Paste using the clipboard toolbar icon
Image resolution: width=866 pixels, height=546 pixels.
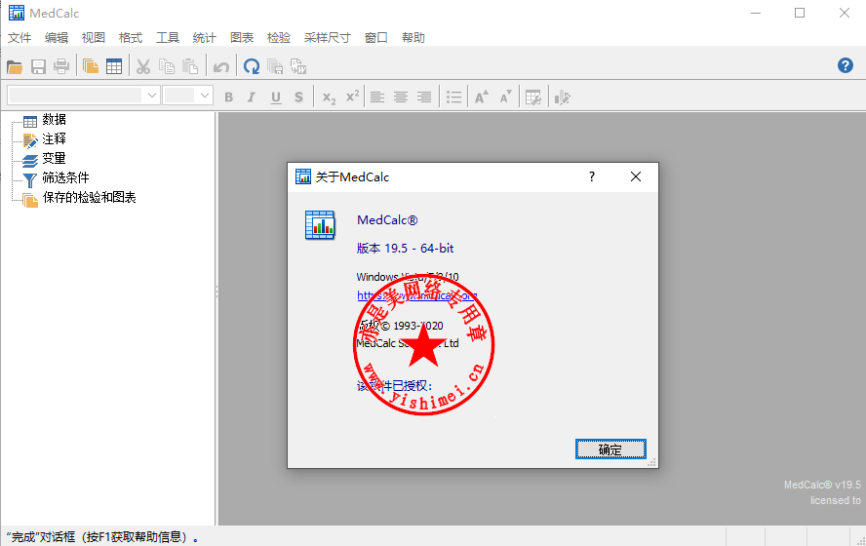pos(190,67)
